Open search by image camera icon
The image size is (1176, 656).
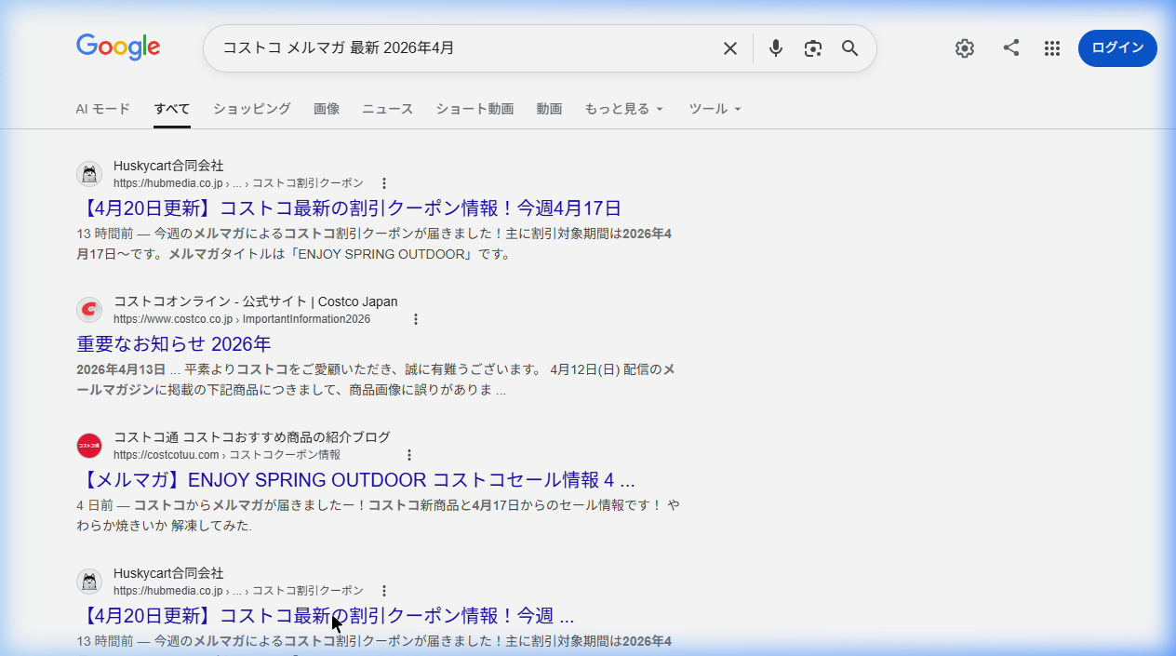click(813, 48)
